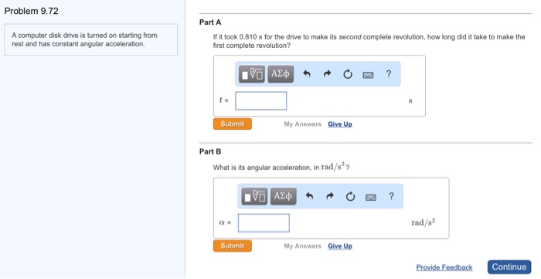Reset Part A answer field
This screenshot has width=541, height=279.
pos(348,74)
